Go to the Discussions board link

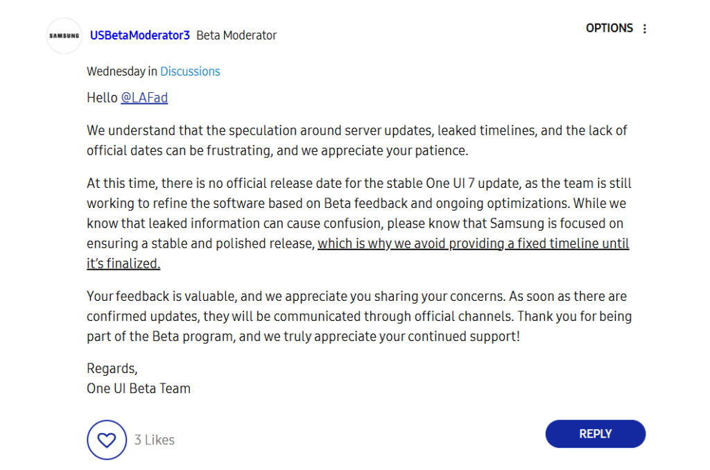[190, 71]
